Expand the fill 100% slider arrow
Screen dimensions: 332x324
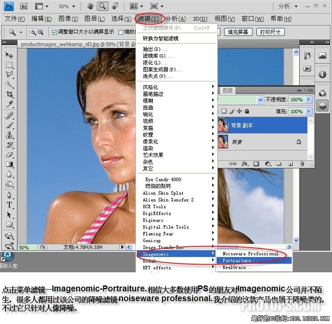coord(309,111)
